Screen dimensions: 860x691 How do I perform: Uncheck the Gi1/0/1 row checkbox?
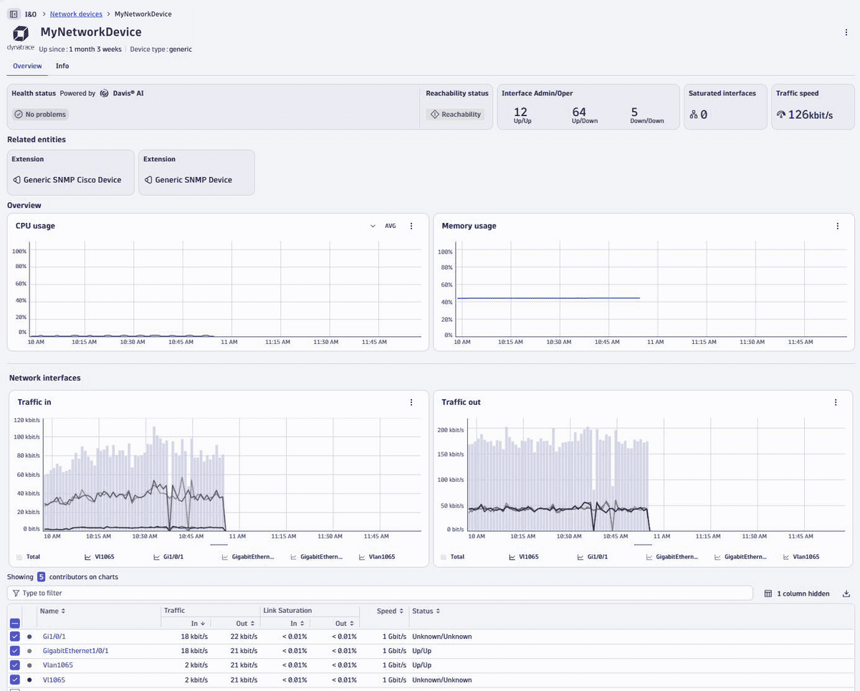point(15,637)
